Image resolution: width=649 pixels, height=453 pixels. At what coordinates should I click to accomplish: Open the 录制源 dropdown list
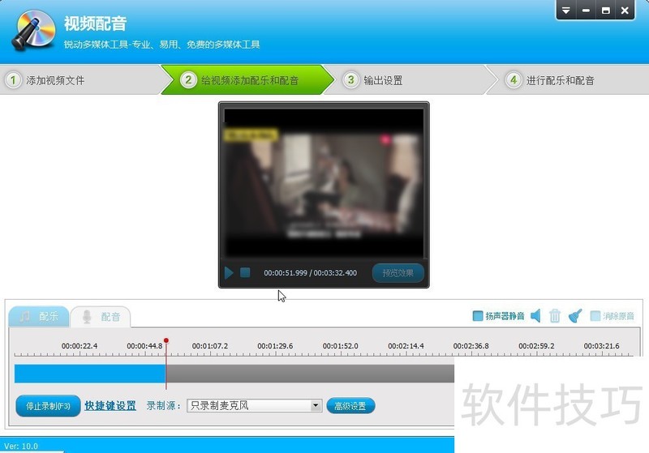pos(316,406)
